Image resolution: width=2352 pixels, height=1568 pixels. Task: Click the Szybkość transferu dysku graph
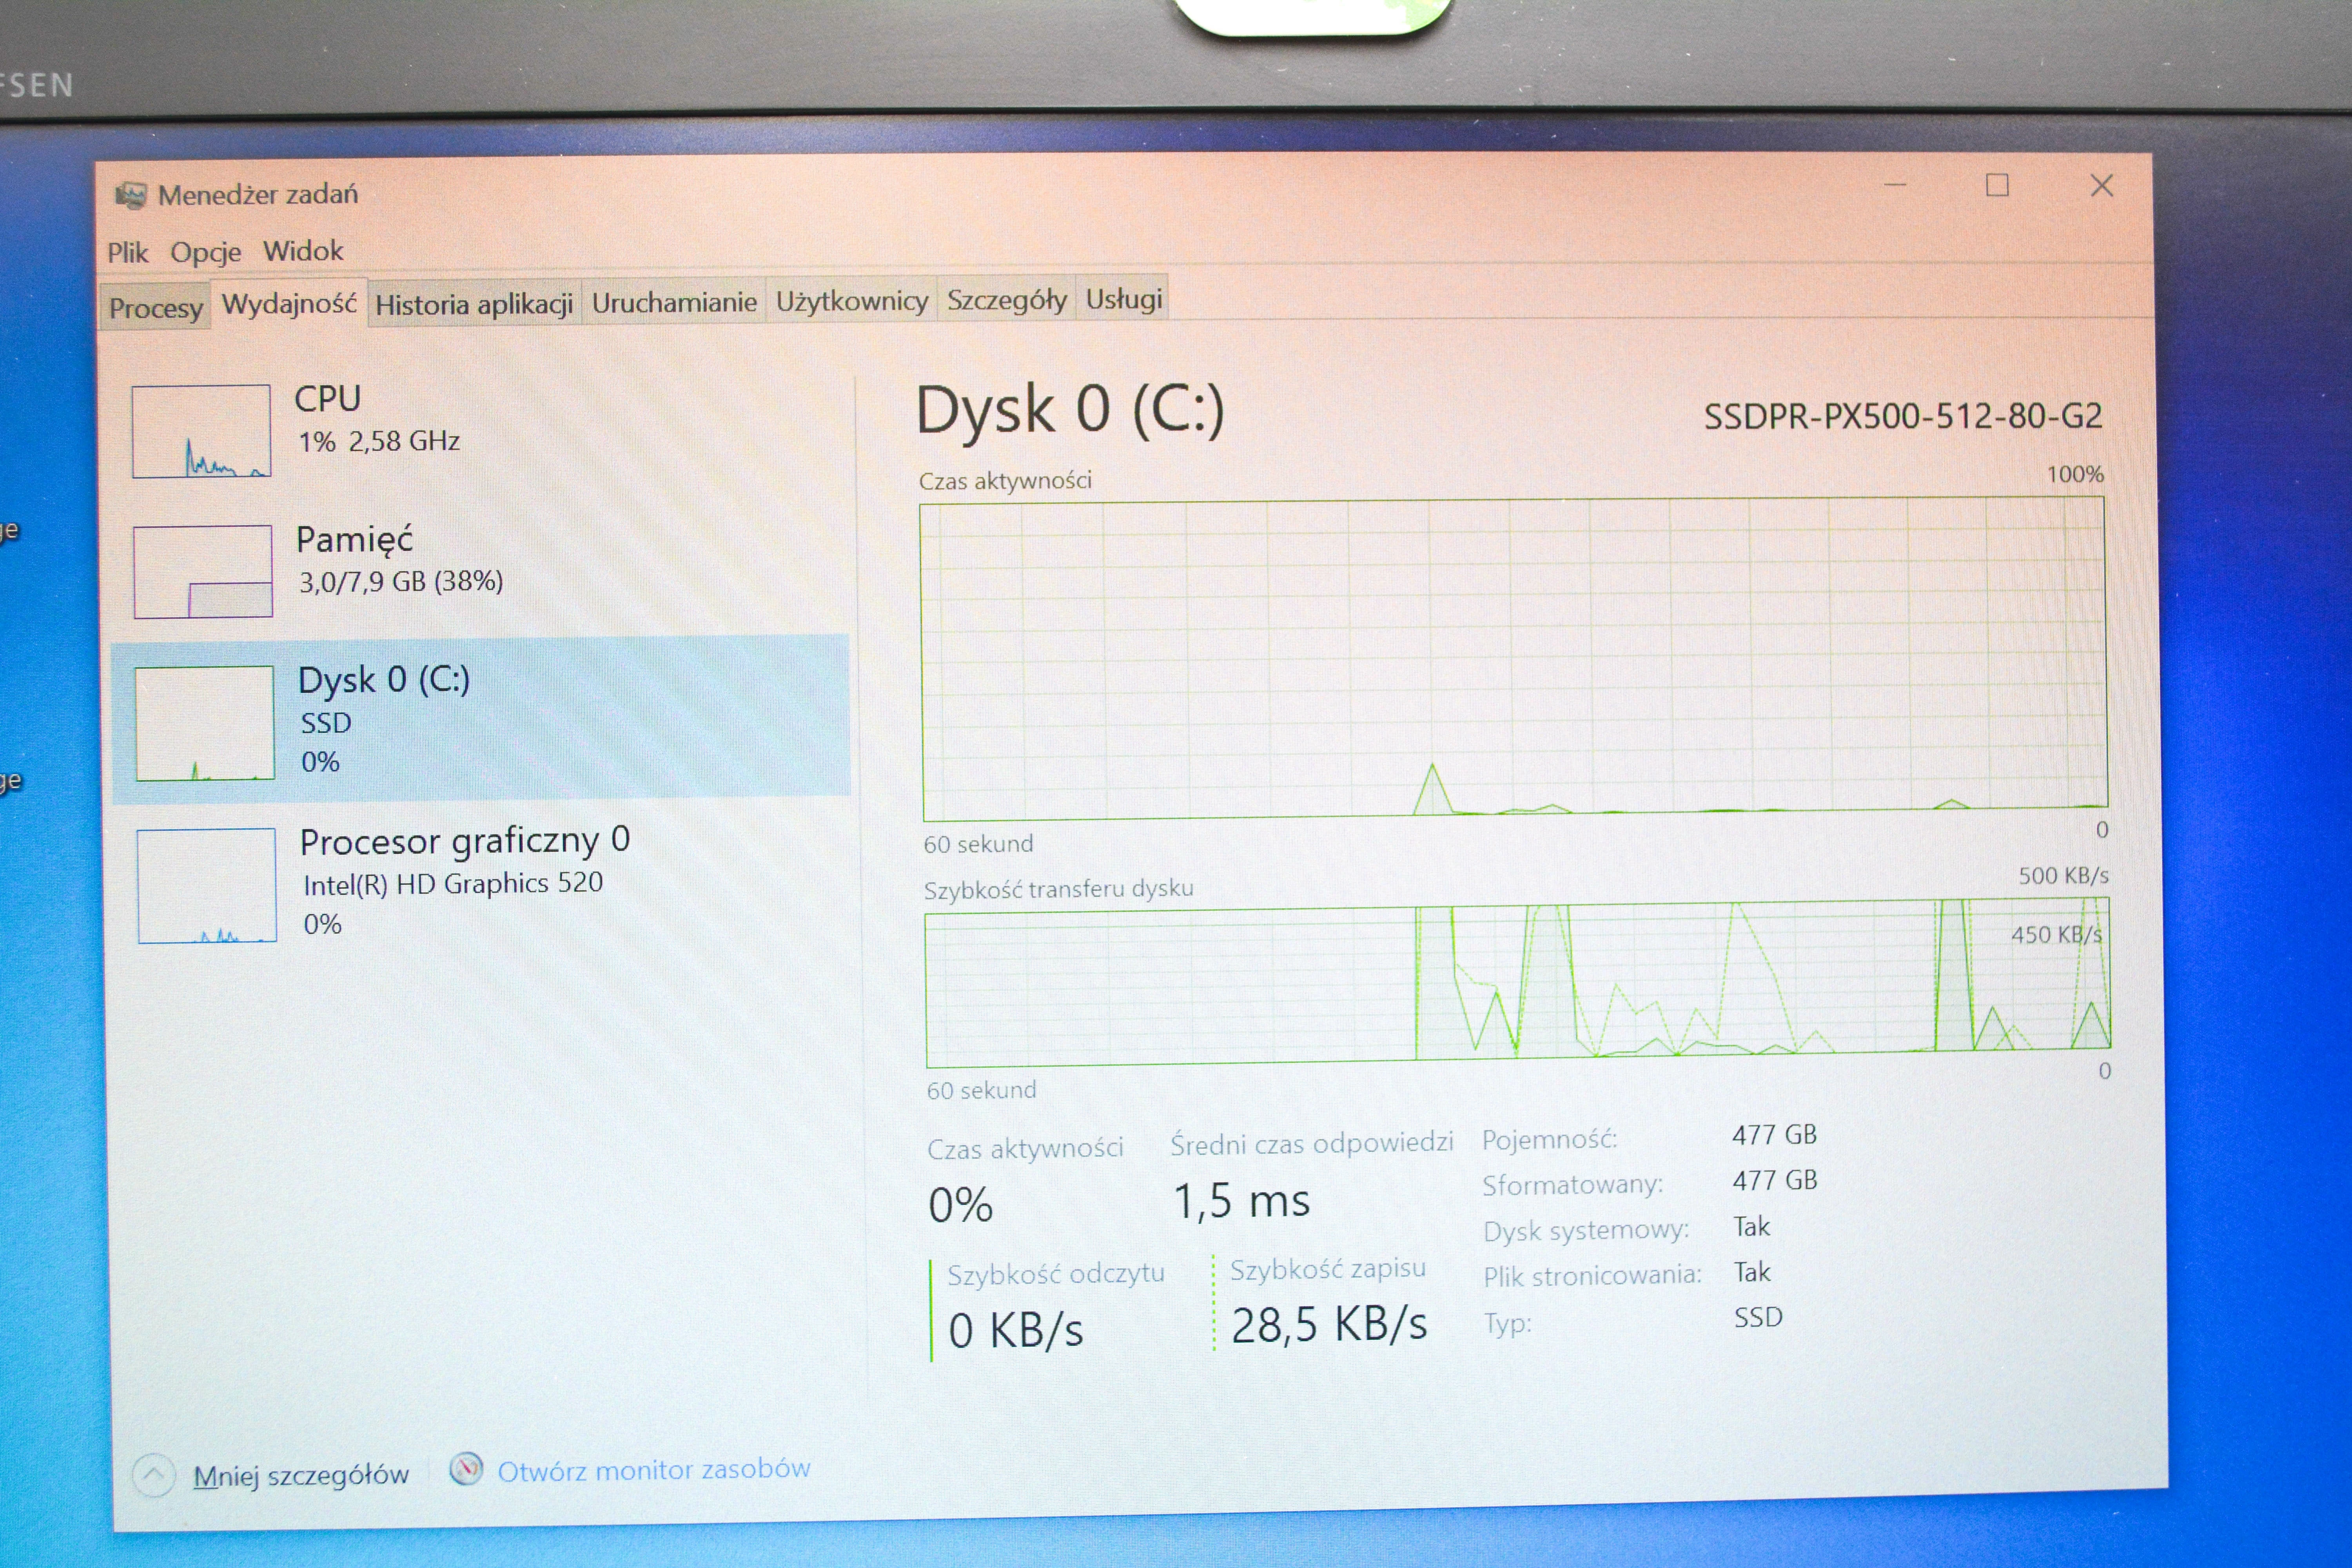[1517, 984]
